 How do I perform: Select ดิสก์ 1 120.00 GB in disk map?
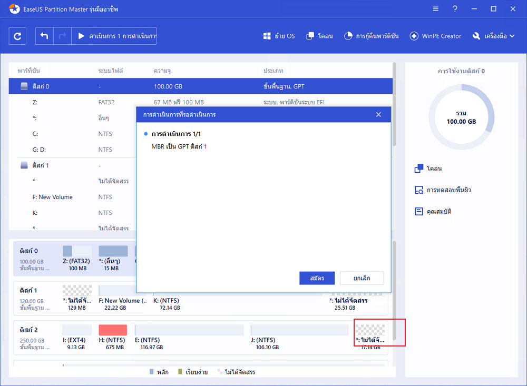pos(34,298)
